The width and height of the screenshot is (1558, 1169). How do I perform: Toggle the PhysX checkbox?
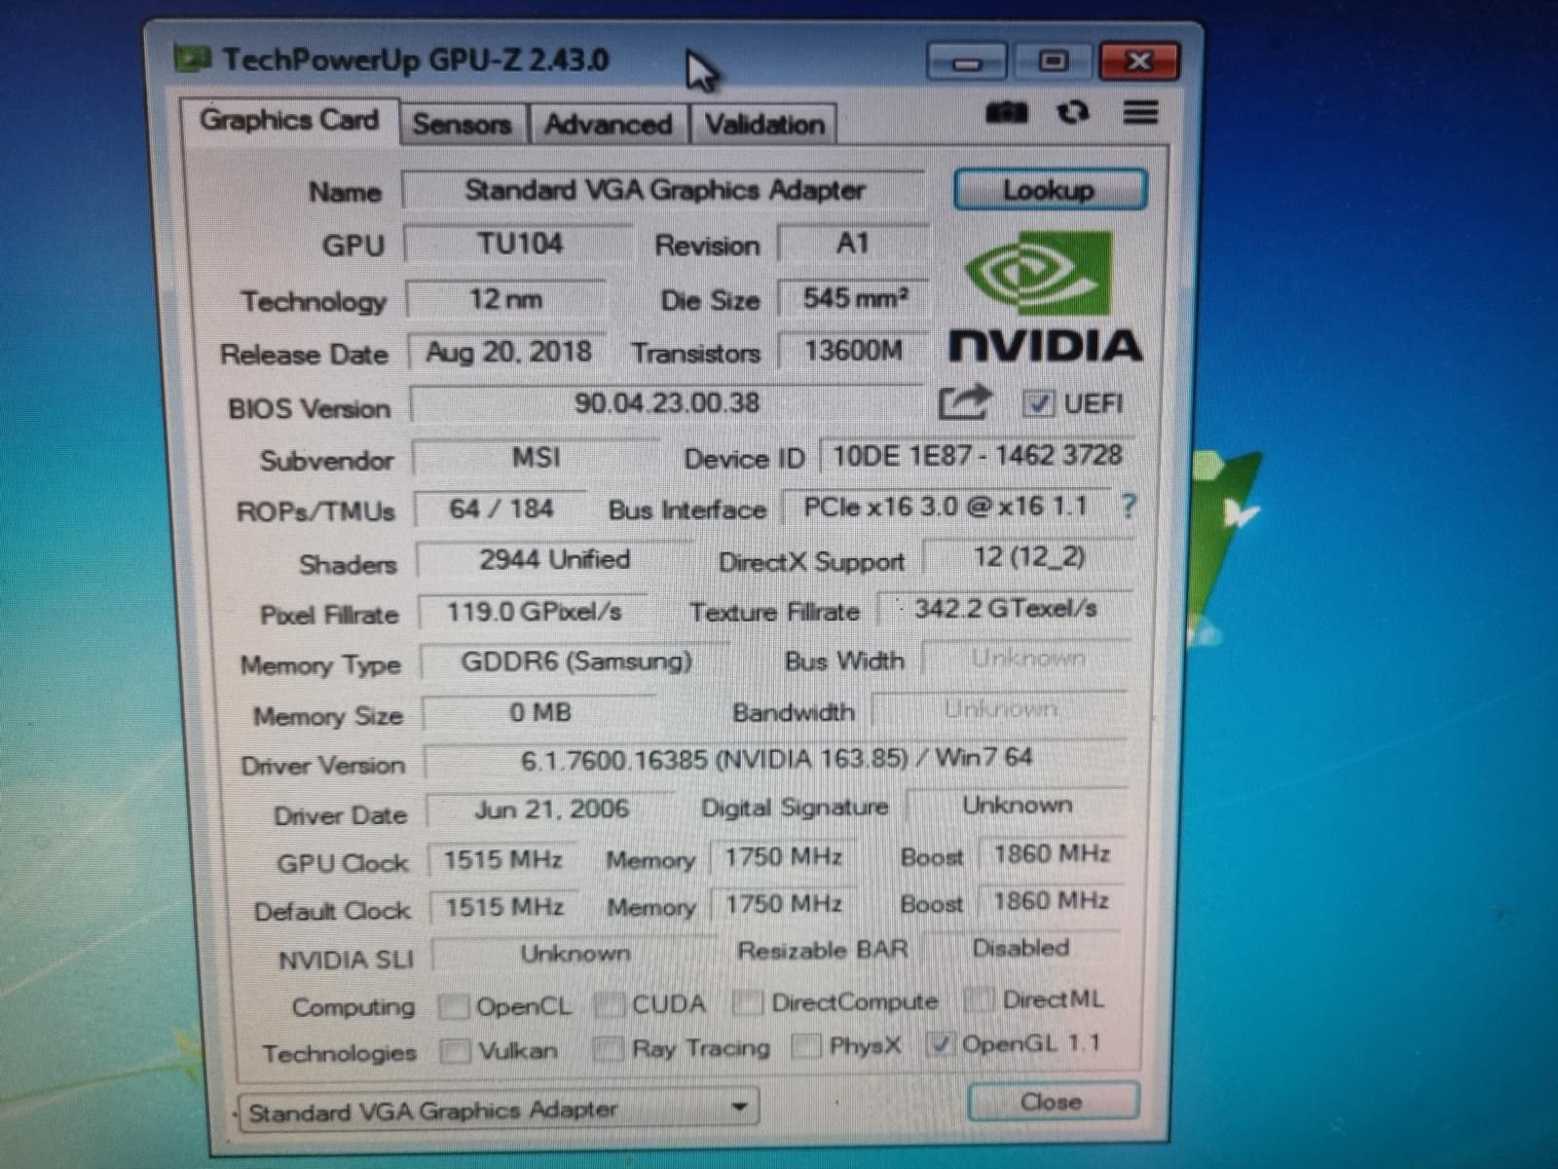(806, 1046)
